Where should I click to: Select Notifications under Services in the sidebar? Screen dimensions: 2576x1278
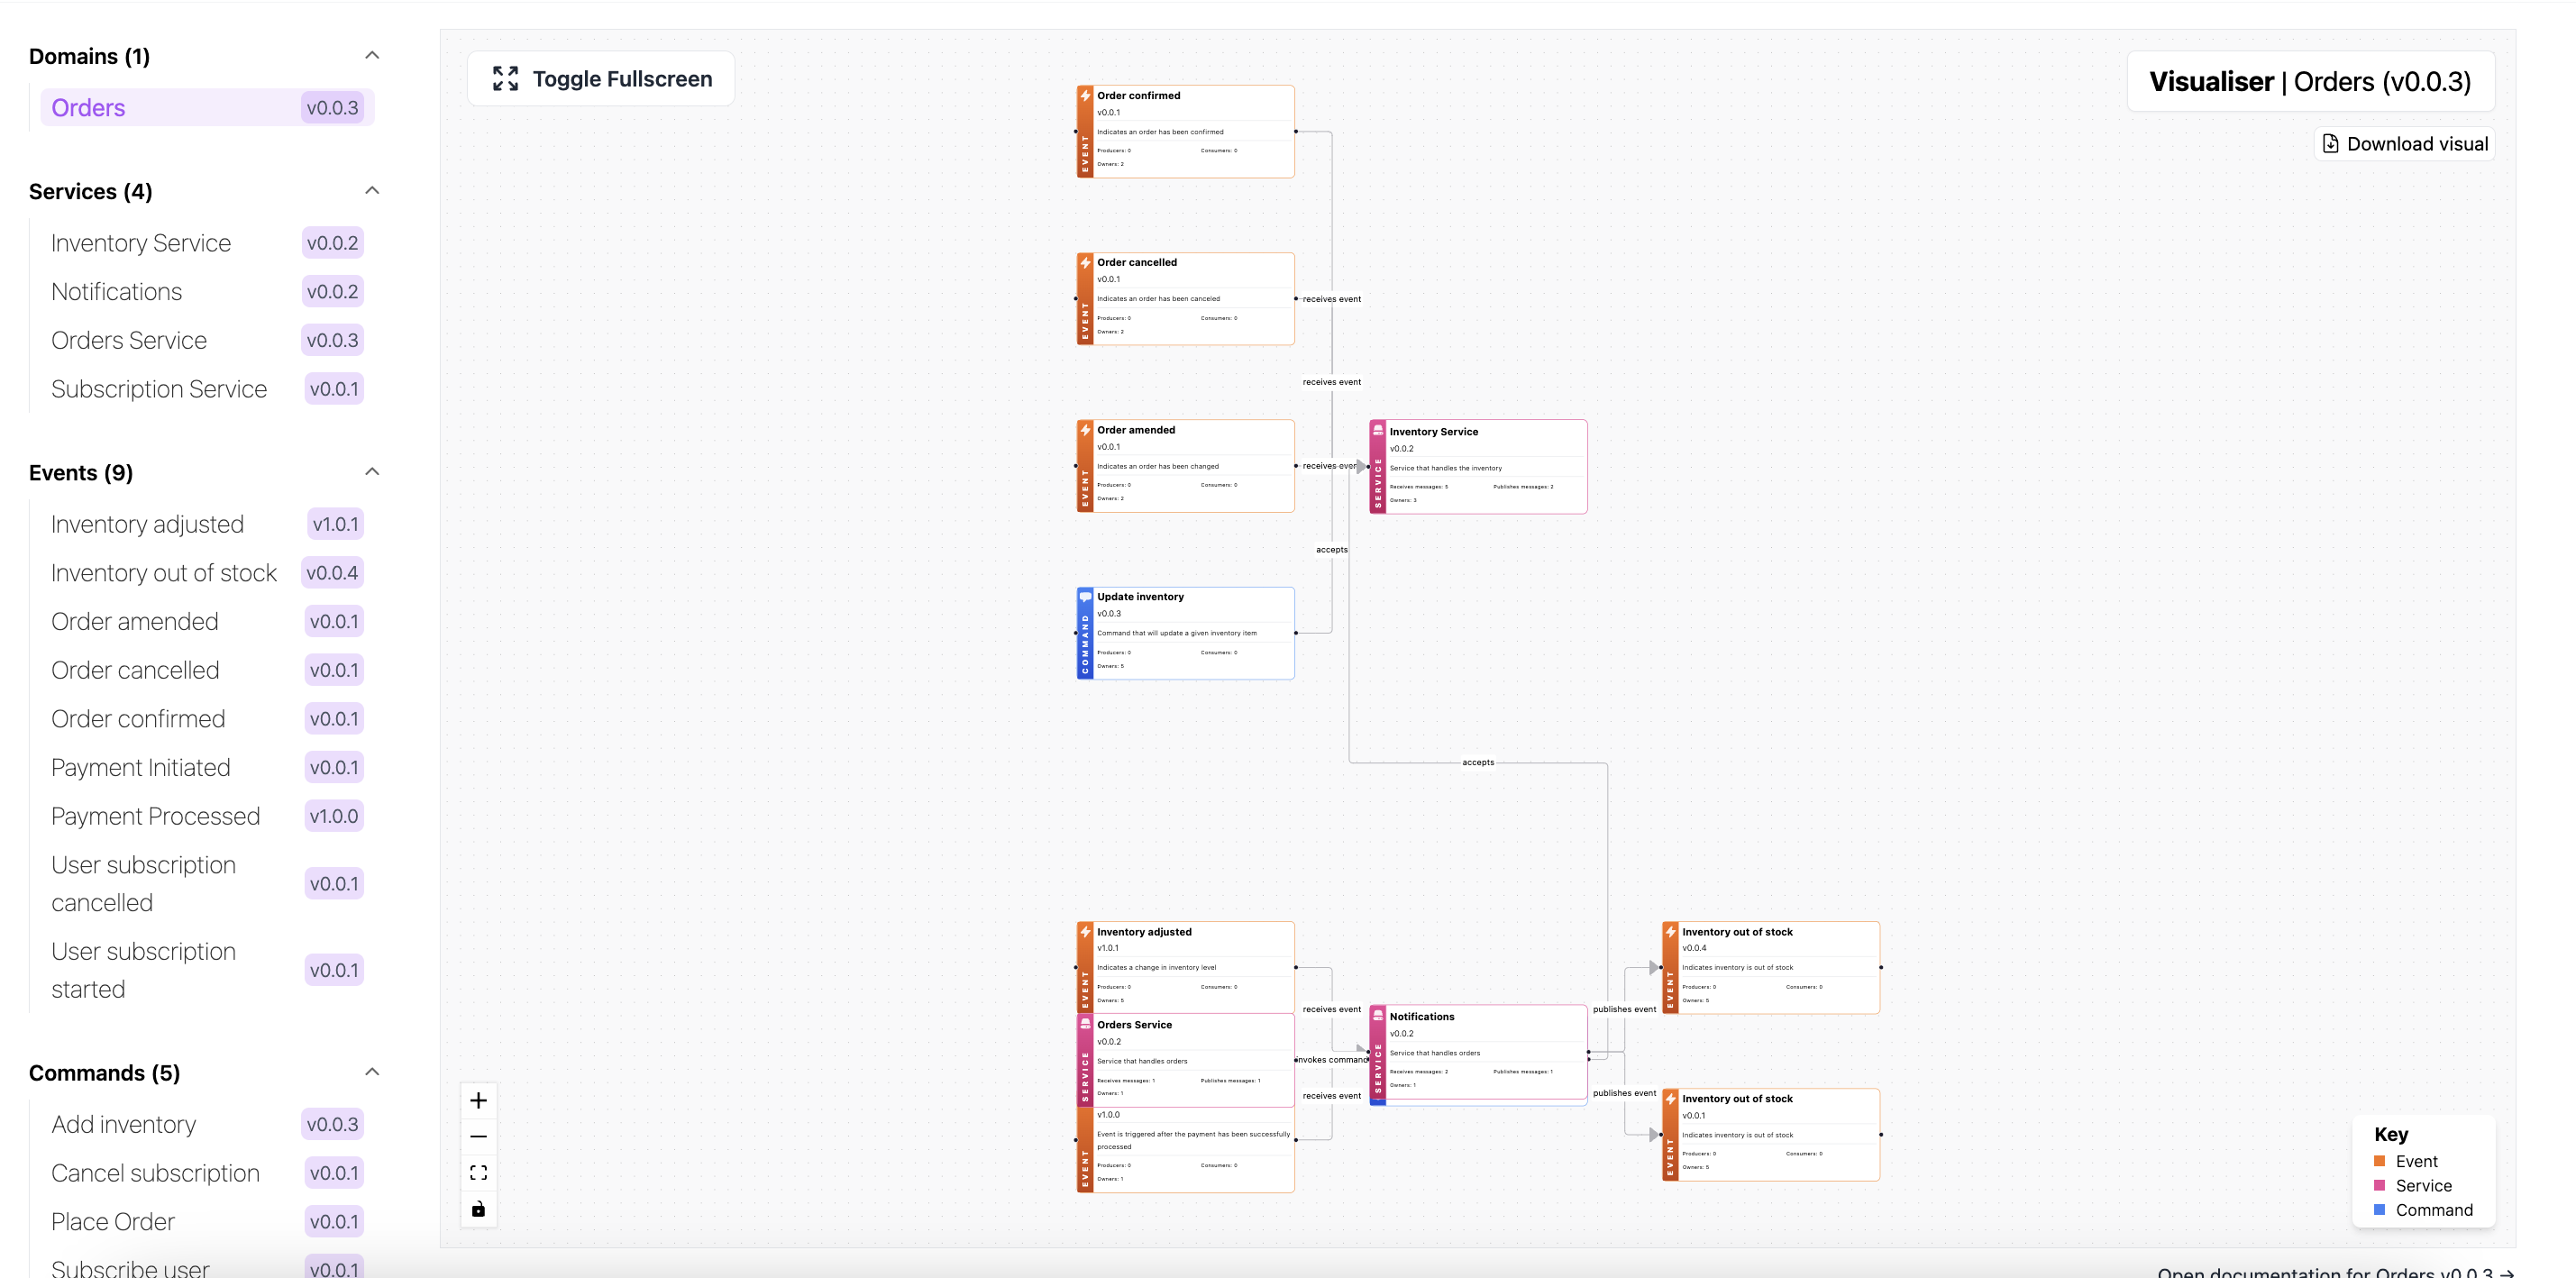(116, 291)
